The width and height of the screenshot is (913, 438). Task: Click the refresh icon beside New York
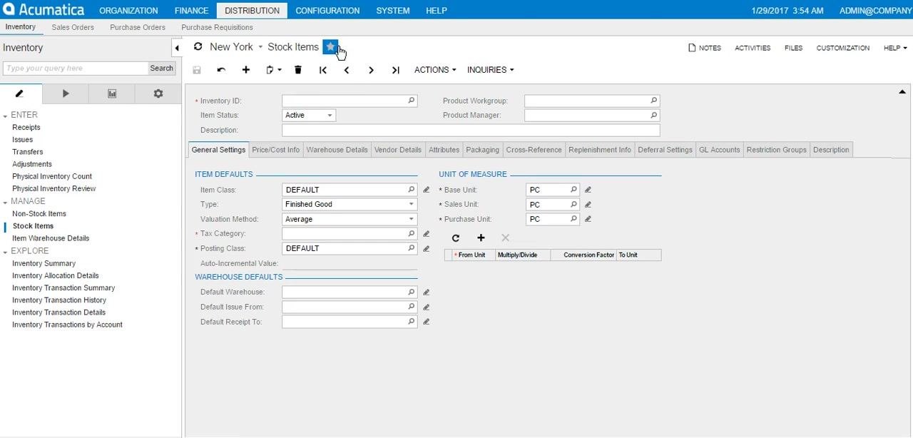click(198, 46)
